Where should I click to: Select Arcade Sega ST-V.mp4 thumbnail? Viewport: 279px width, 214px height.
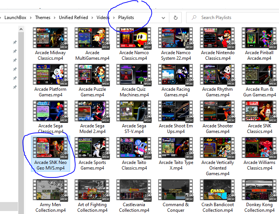(134, 111)
